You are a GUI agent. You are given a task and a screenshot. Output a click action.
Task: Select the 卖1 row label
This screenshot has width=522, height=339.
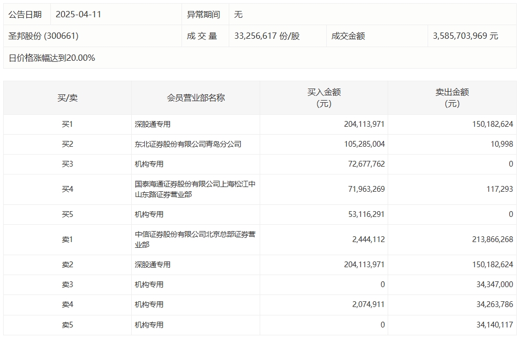pyautogui.click(x=67, y=239)
